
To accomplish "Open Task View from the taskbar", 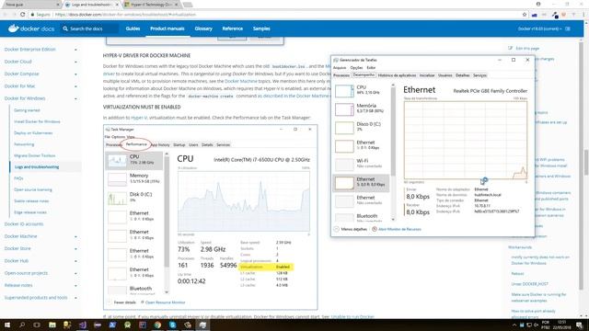I will pos(37,325).
